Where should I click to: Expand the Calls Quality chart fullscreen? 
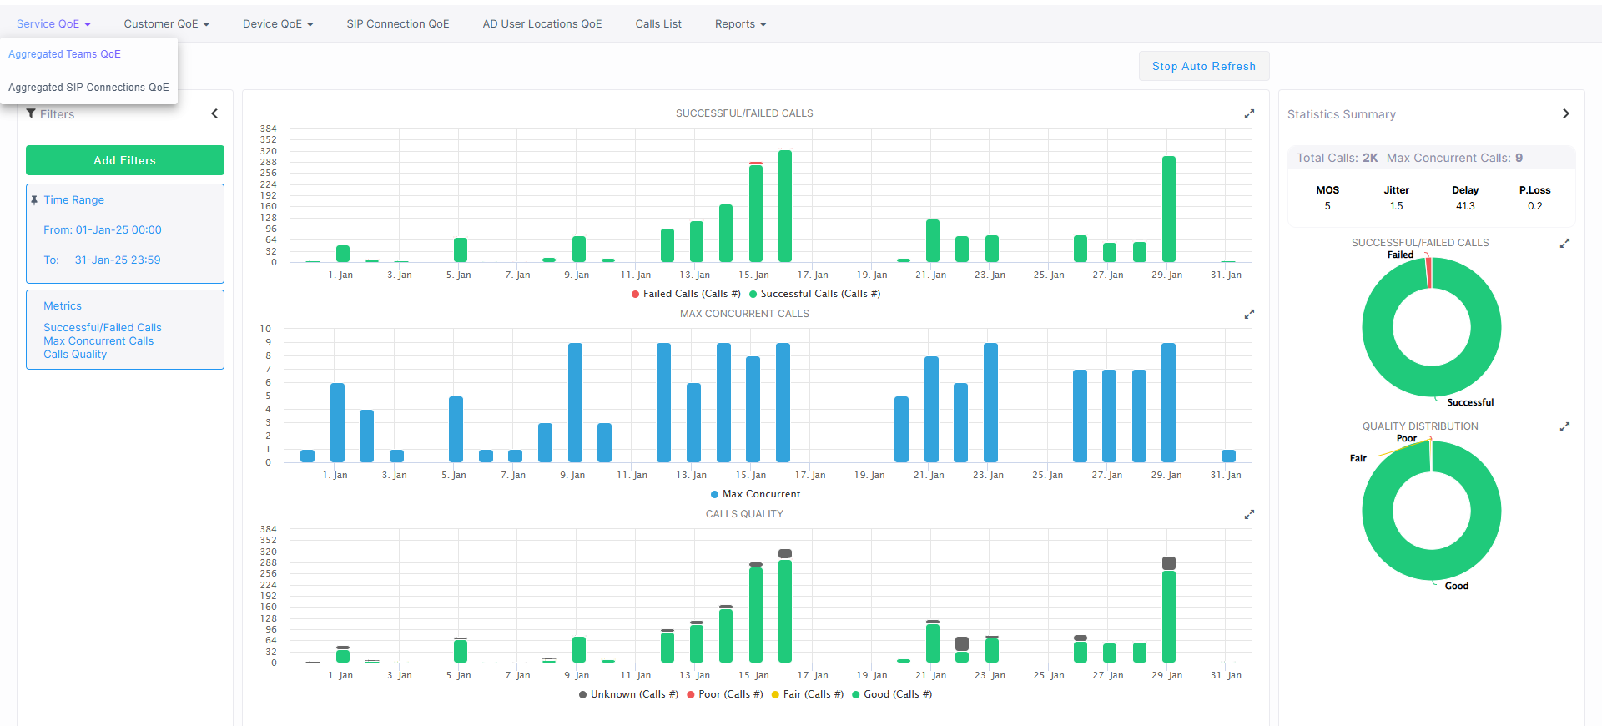pyautogui.click(x=1249, y=515)
